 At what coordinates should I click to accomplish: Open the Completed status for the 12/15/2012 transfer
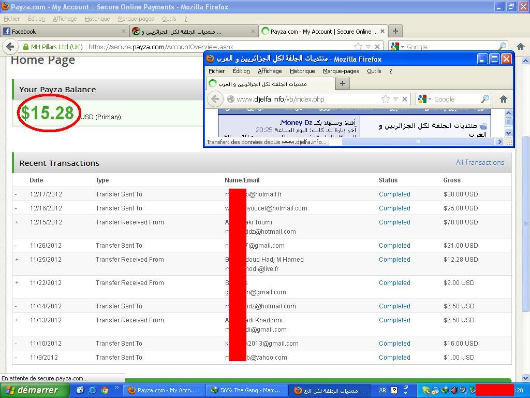pos(394,222)
